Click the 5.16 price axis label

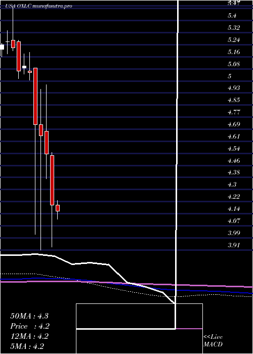click(234, 52)
